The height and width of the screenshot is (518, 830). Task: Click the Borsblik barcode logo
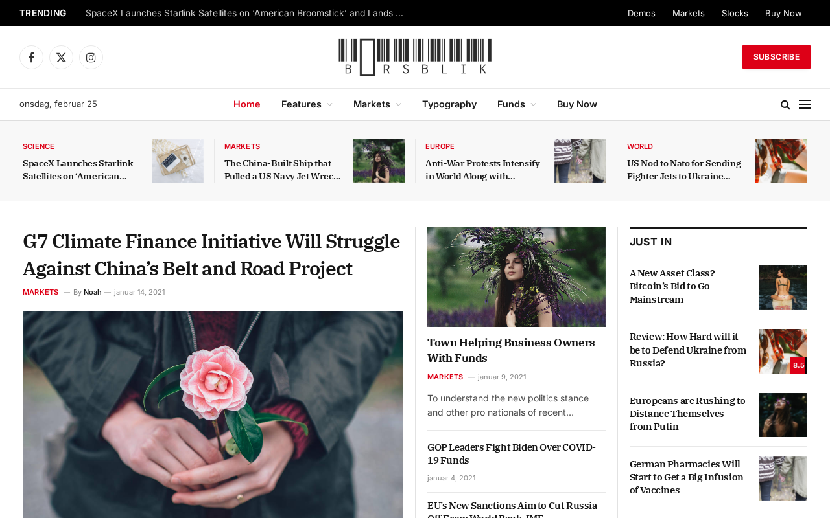415,57
